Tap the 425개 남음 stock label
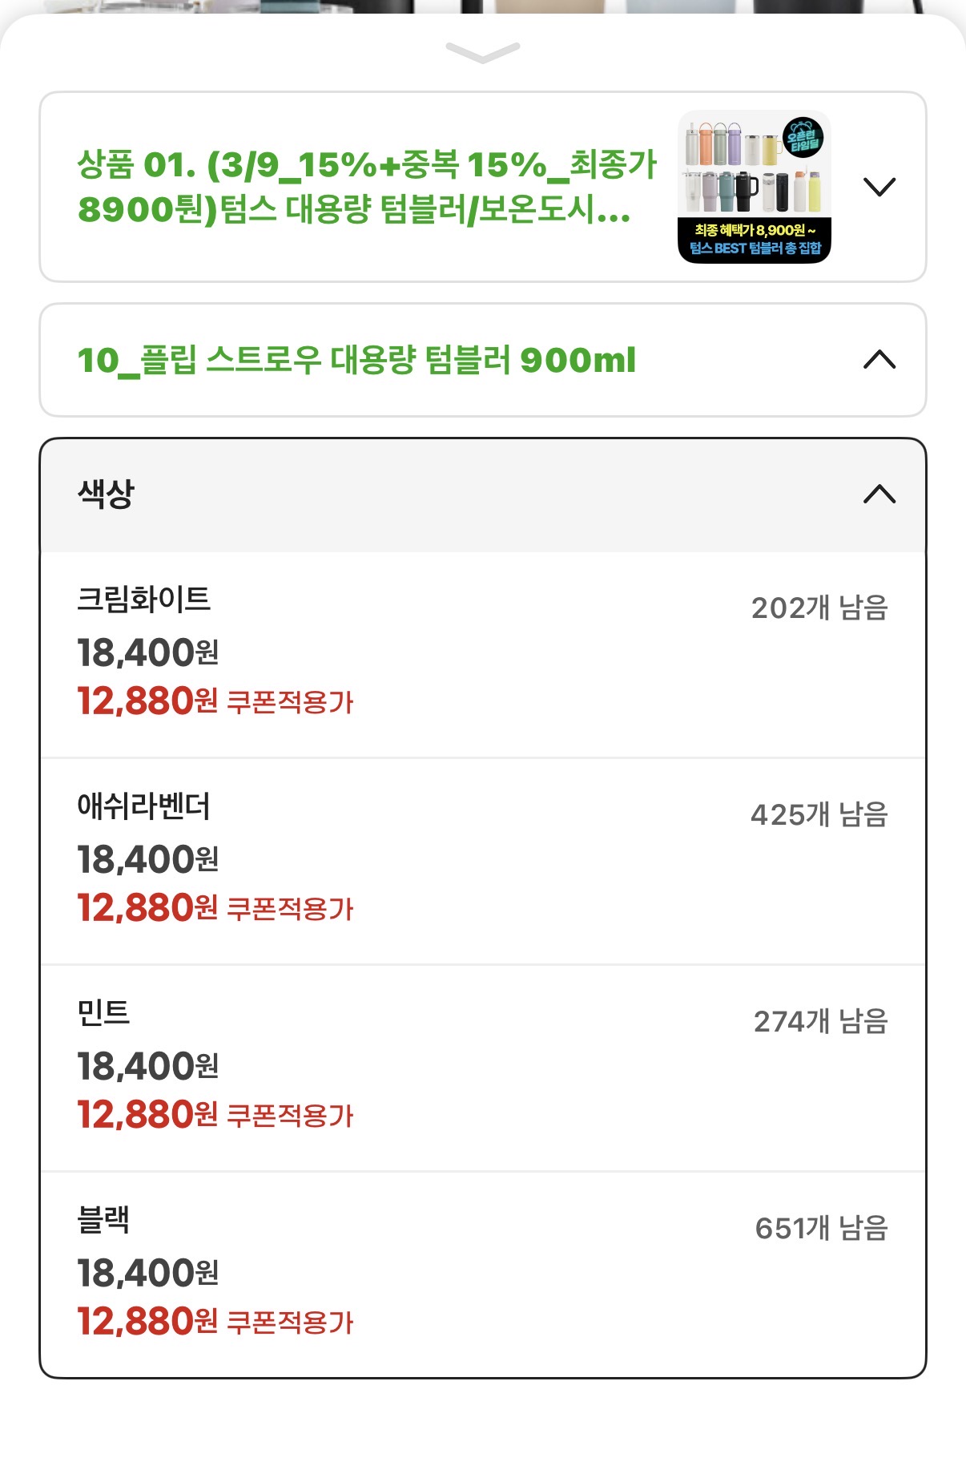 tap(819, 814)
